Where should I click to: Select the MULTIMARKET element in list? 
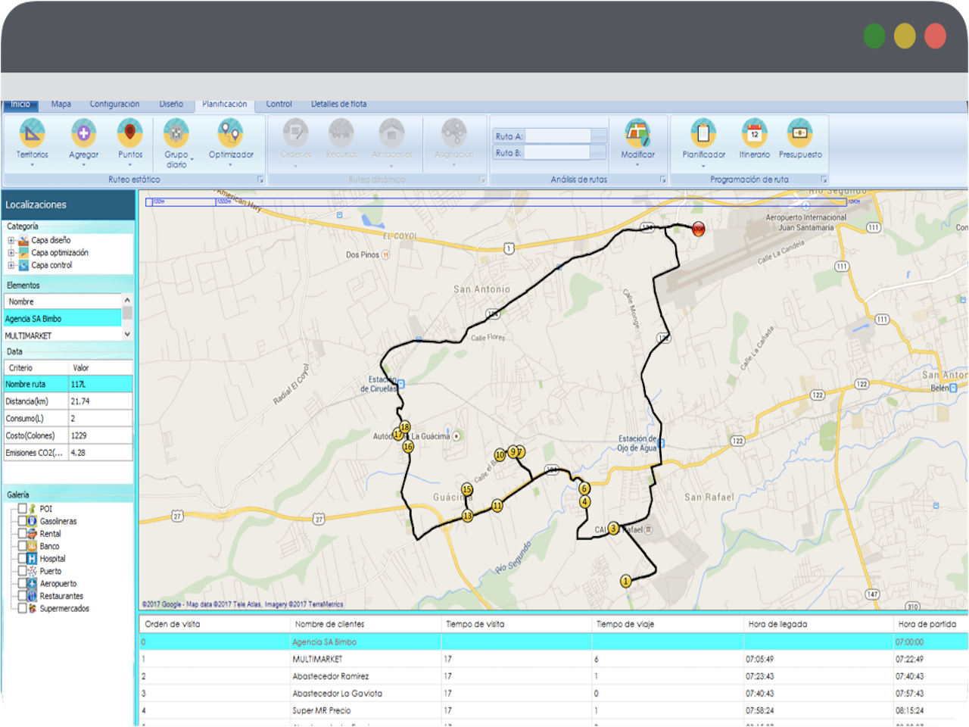point(62,335)
